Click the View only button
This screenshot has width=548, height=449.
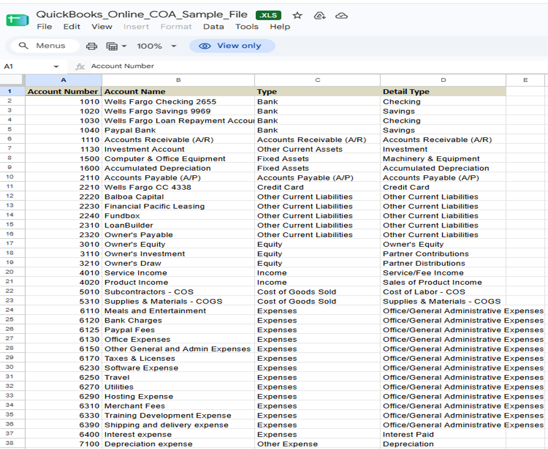[232, 46]
